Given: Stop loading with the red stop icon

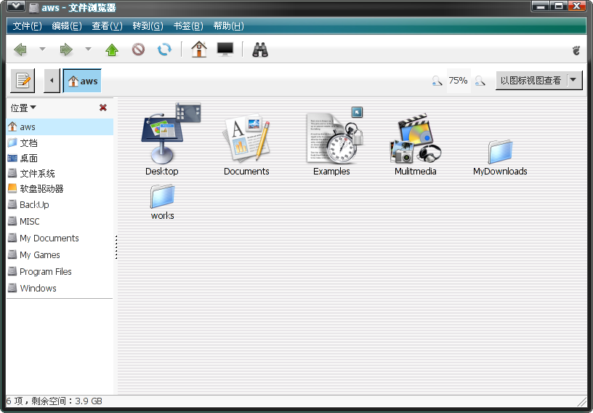Looking at the screenshot, I should click(138, 49).
